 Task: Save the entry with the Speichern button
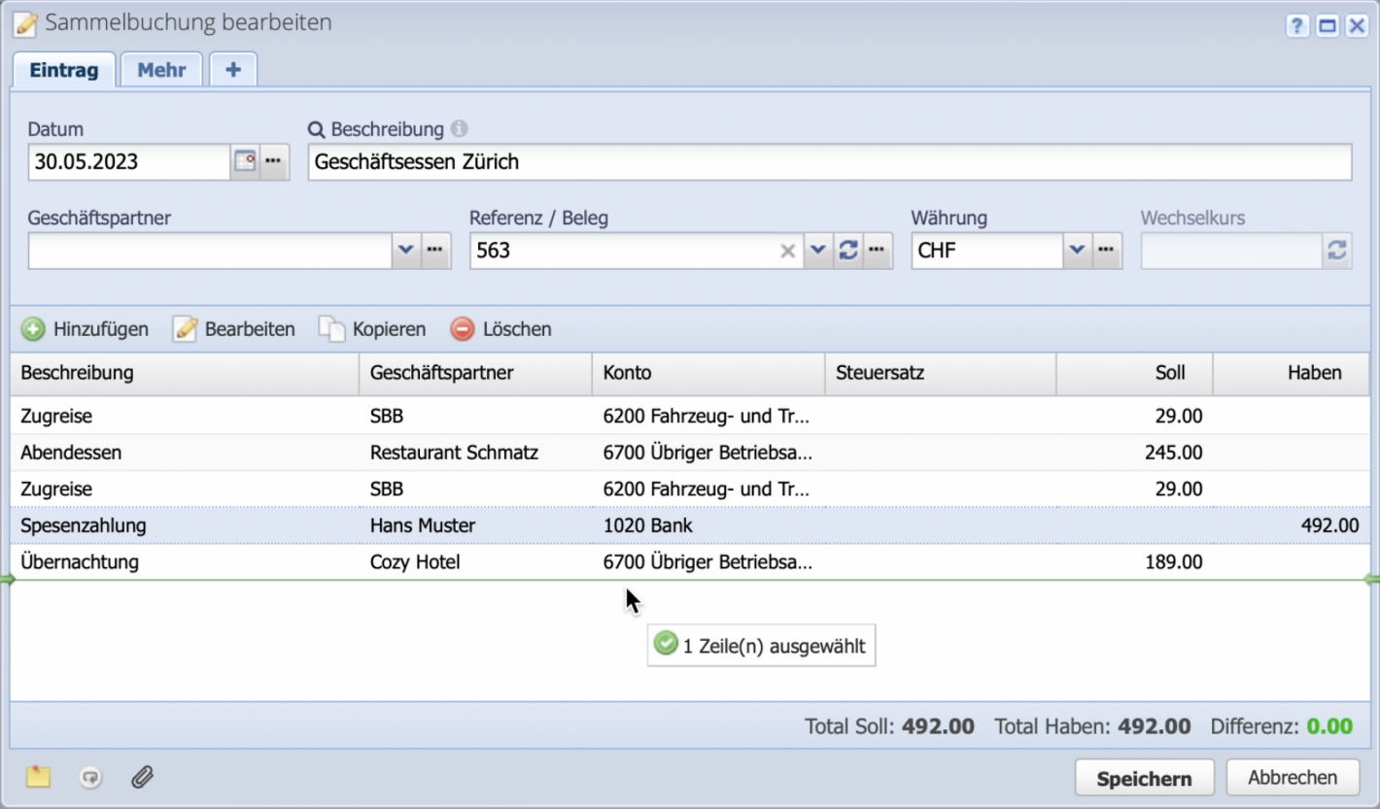(x=1144, y=777)
